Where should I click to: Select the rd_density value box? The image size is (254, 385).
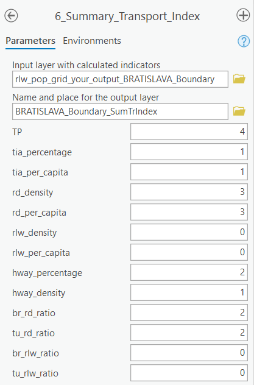pyautogui.click(x=189, y=192)
